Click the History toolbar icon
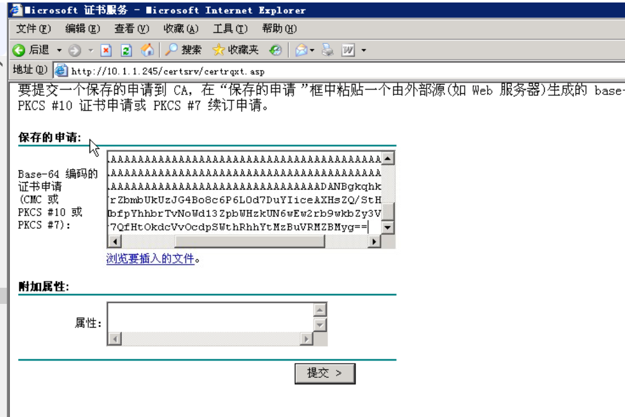The width and height of the screenshot is (625, 417). coord(275,50)
